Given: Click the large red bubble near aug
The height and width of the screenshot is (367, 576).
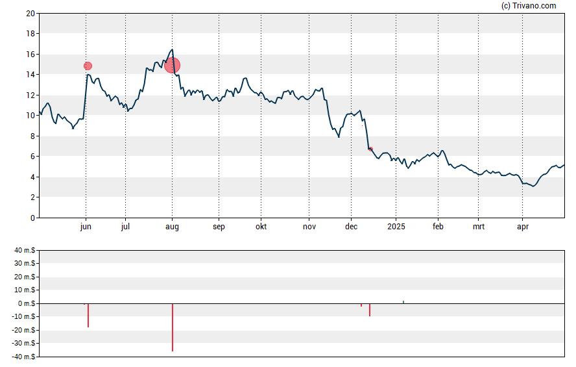Looking at the screenshot, I should coord(173,66).
